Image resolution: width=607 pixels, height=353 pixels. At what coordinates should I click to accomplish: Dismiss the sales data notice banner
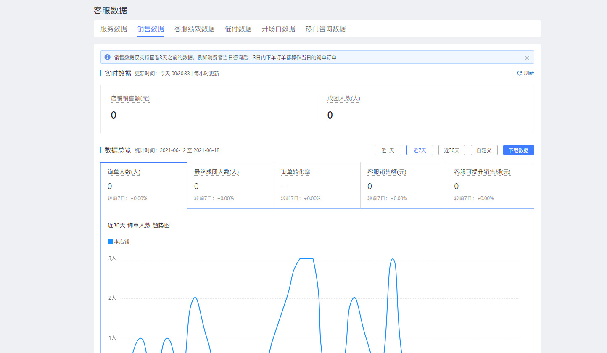[x=527, y=58]
